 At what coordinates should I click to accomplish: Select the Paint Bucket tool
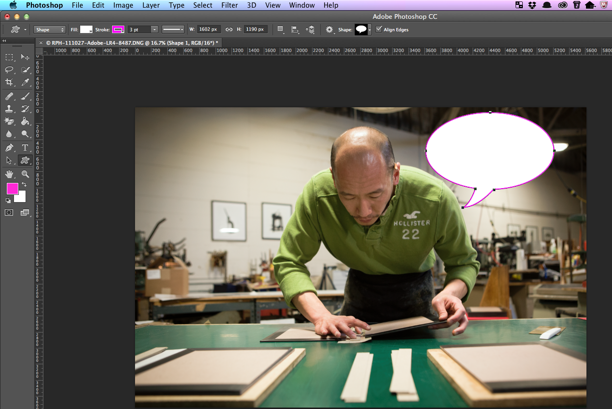point(25,121)
